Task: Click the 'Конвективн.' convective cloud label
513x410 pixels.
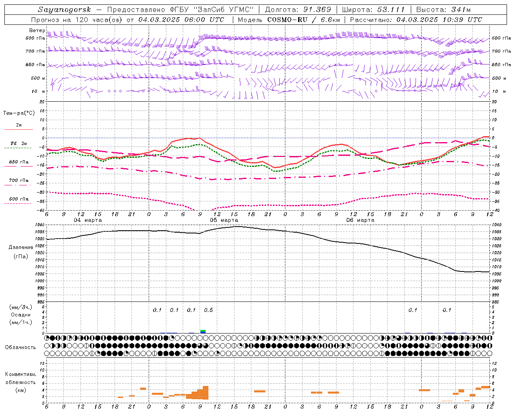Action: pyautogui.click(x=20, y=374)
